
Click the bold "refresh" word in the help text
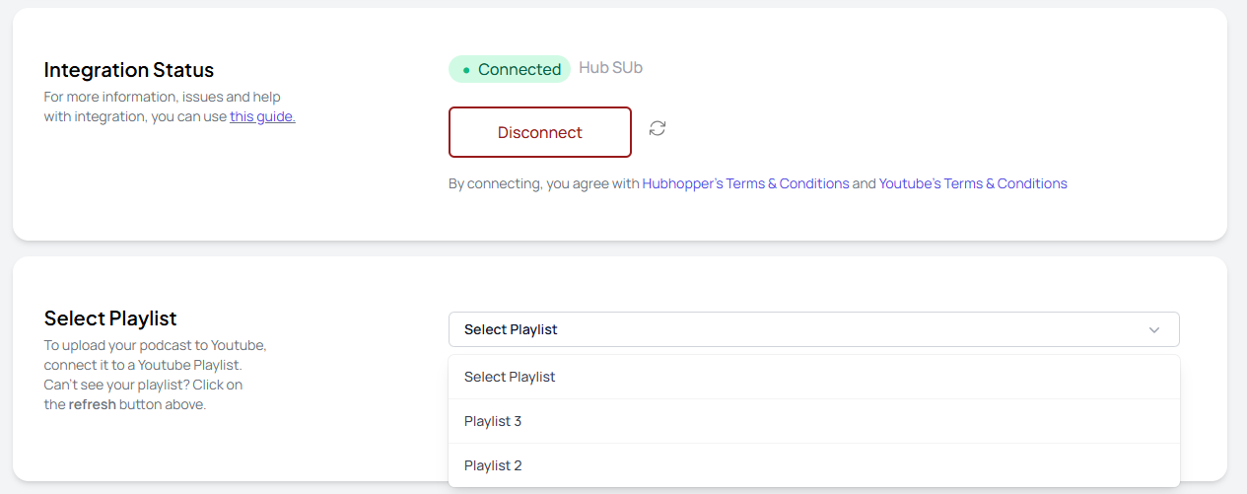(x=93, y=404)
